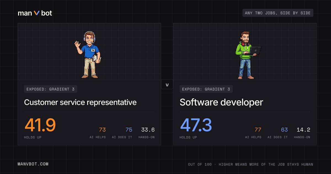Click the Exposed: Gradient 3 tag above Software developer

point(206,89)
